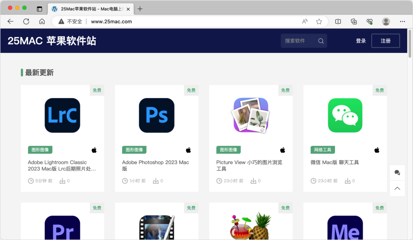Click the 25MAC 苹果软件站 site logo
The width and height of the screenshot is (413, 240).
click(x=52, y=41)
